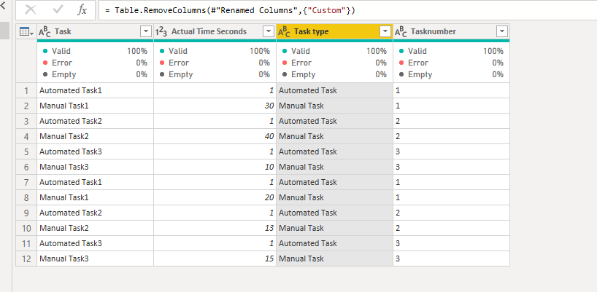
Task: Click Tasknumber cell in row 7
Action: (452, 182)
